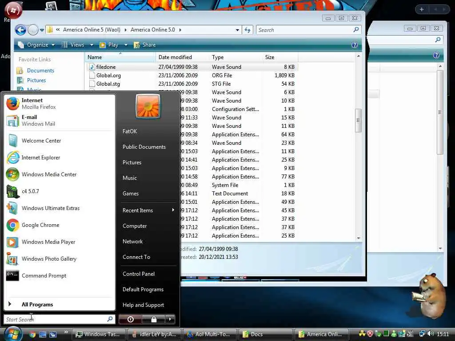Open address bar history dropdown
Viewport: 455px width, 341px height.
coord(237,30)
